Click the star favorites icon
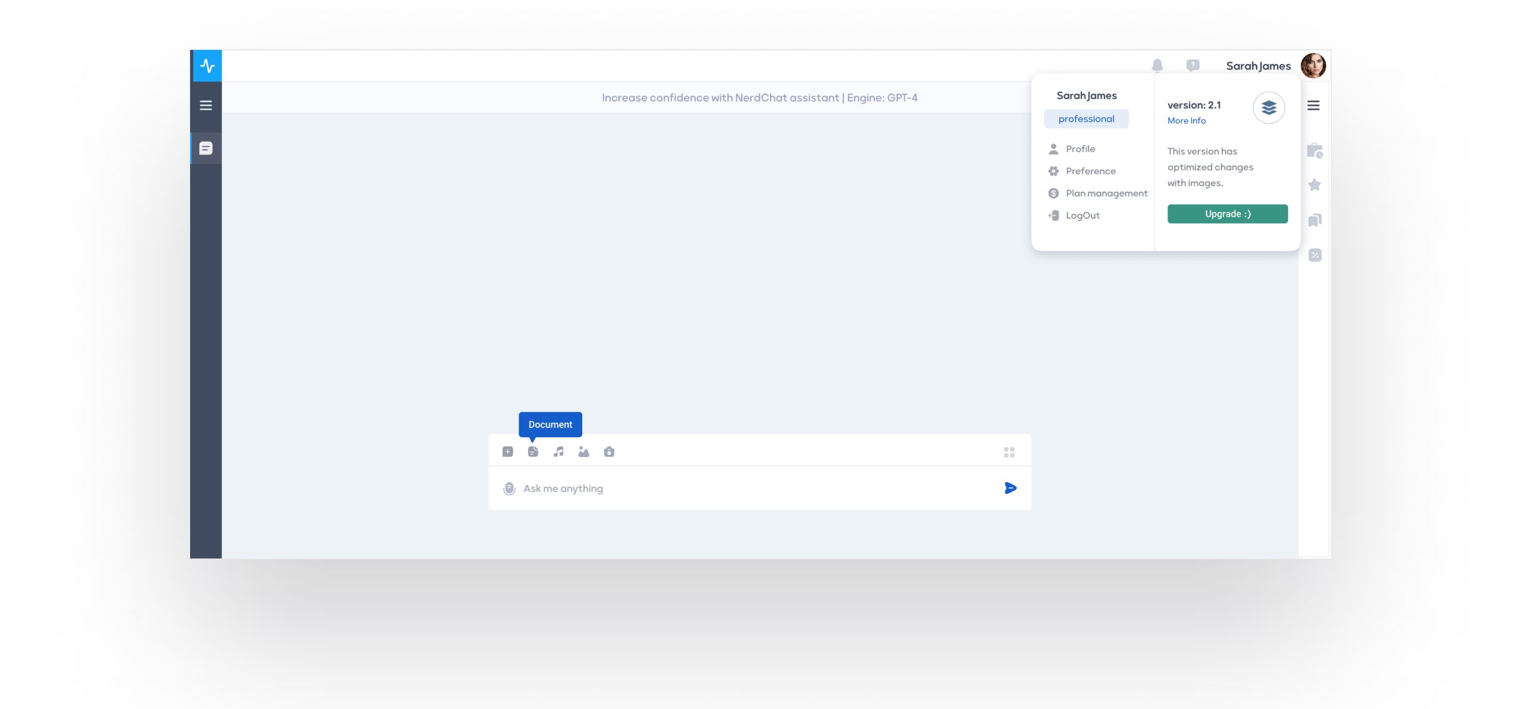Viewport: 1521px width, 709px height. point(1314,185)
